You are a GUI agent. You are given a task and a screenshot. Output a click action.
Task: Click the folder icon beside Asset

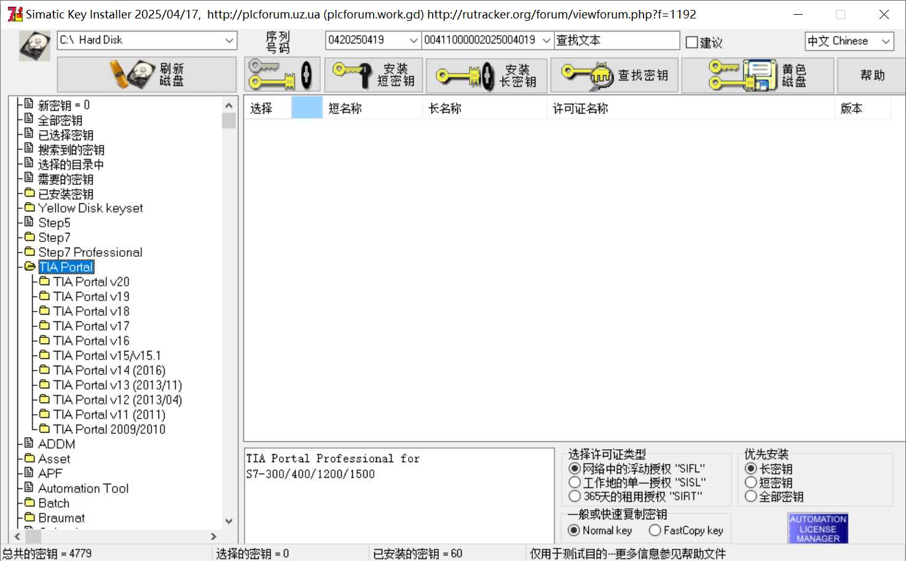pyautogui.click(x=29, y=458)
